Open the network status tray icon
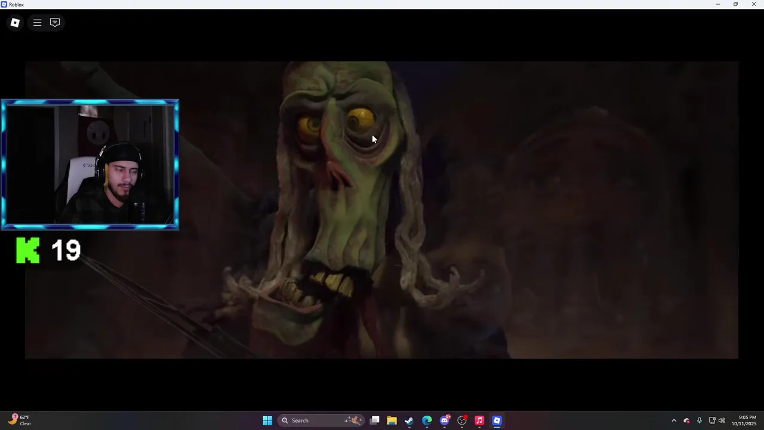764x430 pixels. pos(711,420)
